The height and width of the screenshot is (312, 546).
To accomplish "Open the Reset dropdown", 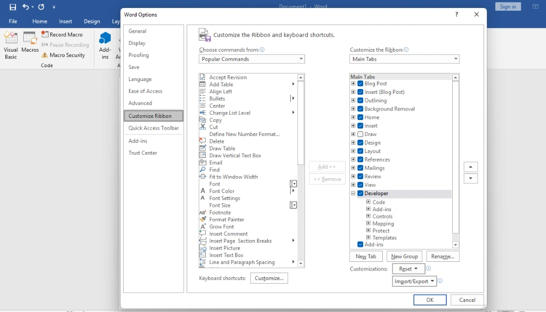I will [x=408, y=269].
